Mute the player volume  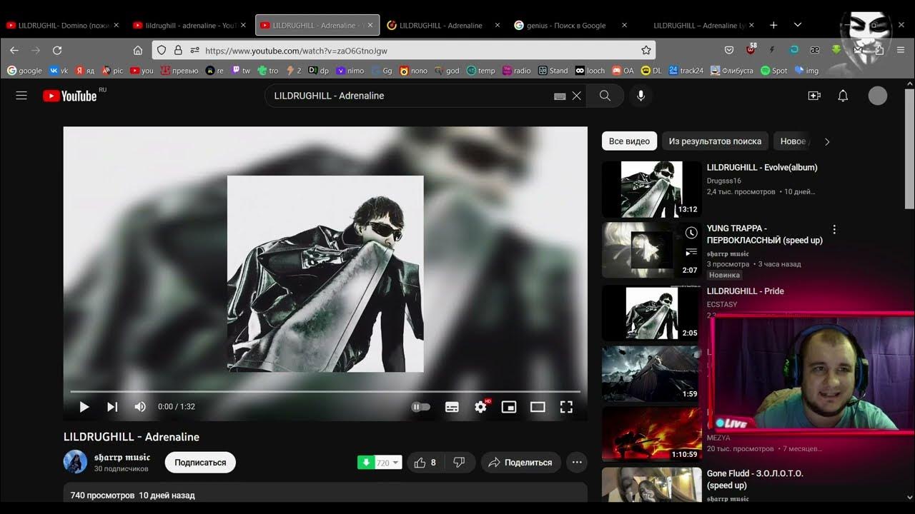pos(140,407)
